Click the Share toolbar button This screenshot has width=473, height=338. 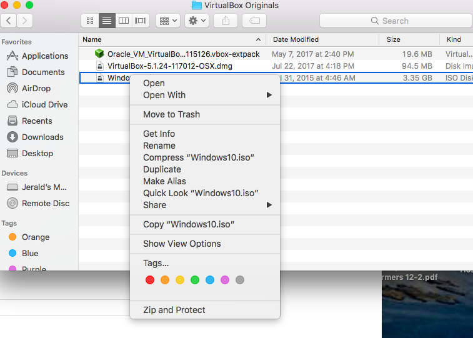pyautogui.click(x=226, y=21)
